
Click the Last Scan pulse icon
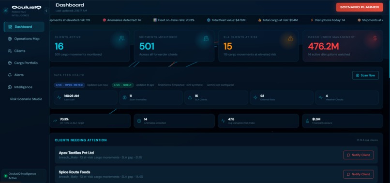click(59, 98)
